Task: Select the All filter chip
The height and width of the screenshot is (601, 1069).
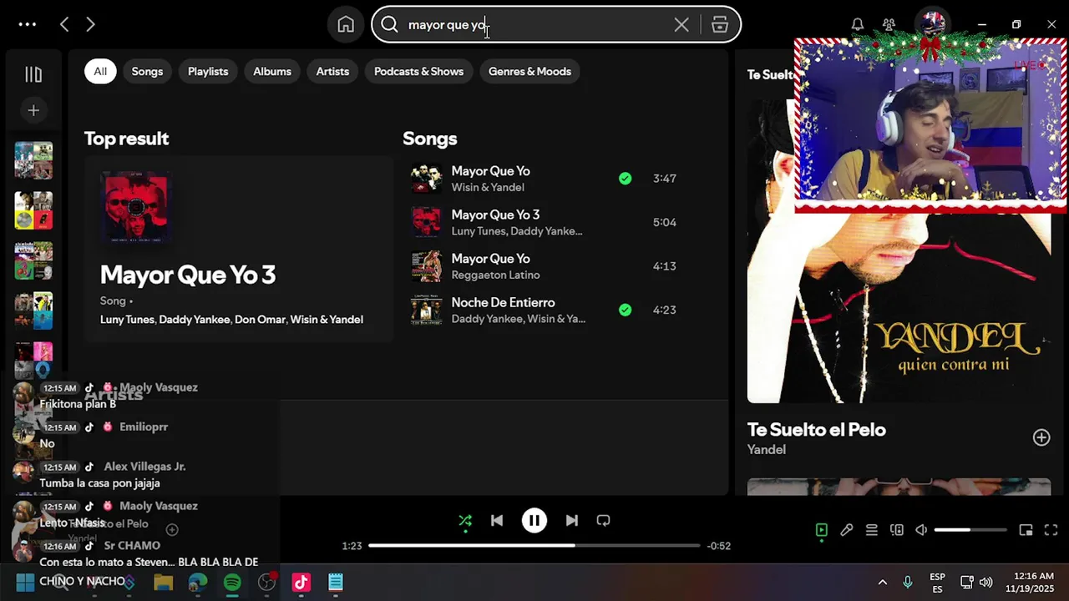Action: click(100, 71)
